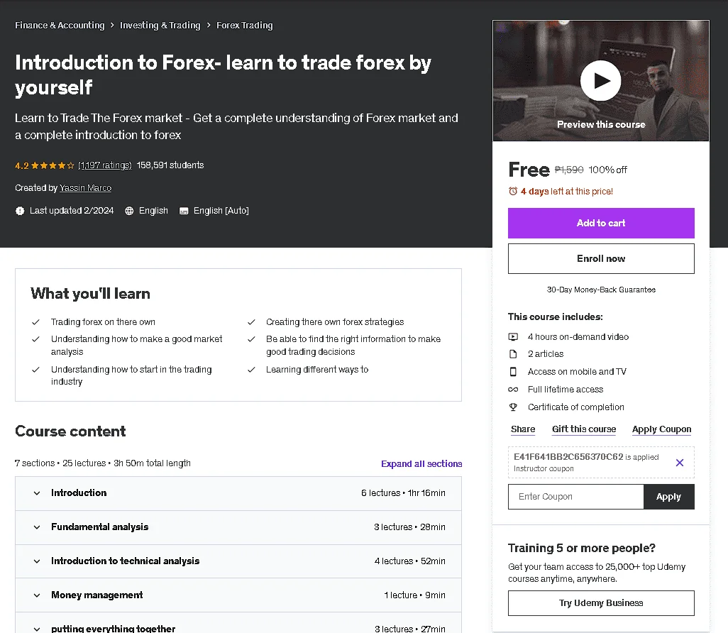Add the course to cart
The height and width of the screenshot is (633, 728).
(601, 223)
